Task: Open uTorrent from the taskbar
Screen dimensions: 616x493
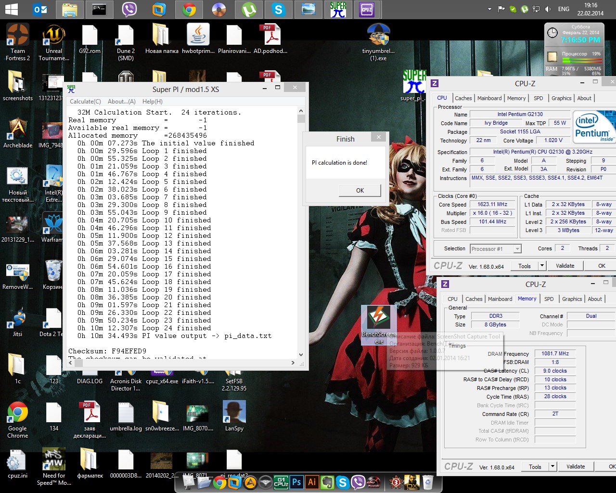Action: point(248,9)
